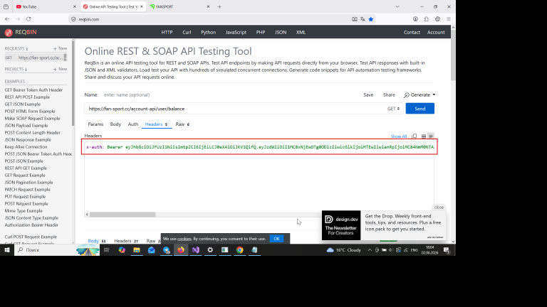Viewport: 547px width, 307px height.
Task: Open Telegram from the taskbar
Action: [x=167, y=250]
